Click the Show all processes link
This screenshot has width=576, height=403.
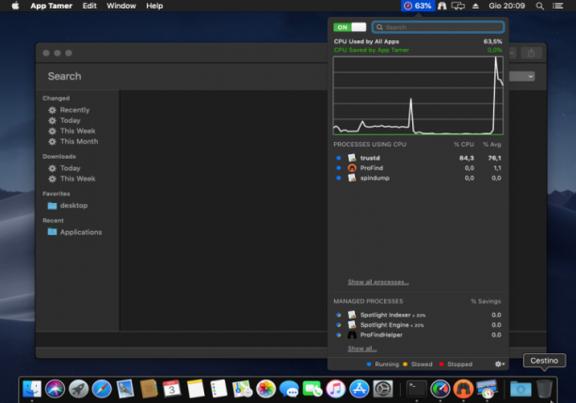[x=378, y=282]
